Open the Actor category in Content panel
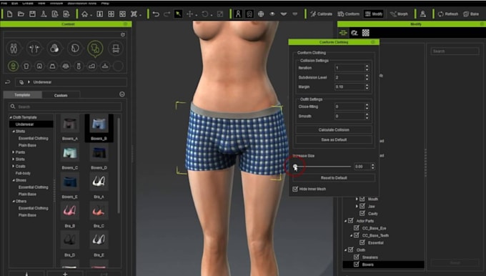The image size is (486, 276). (x=14, y=49)
